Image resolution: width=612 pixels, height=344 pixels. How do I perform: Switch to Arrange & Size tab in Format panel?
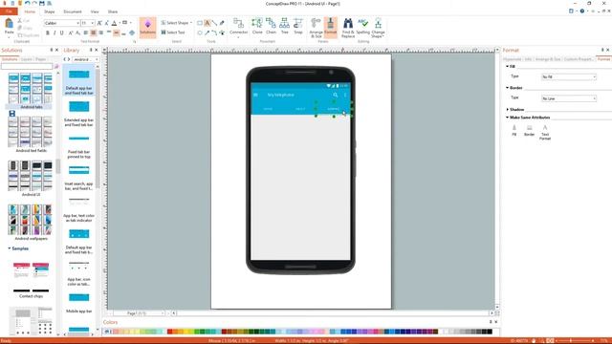548,59
